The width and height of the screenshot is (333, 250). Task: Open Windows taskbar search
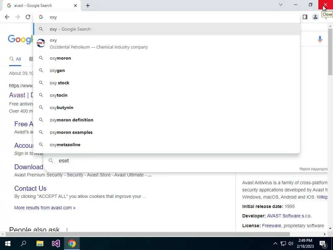coord(23,243)
